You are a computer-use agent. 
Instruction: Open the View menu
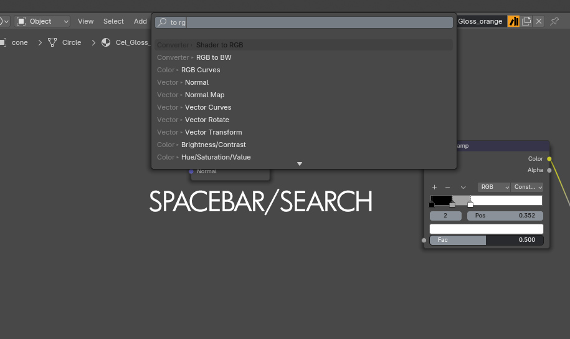click(x=85, y=21)
